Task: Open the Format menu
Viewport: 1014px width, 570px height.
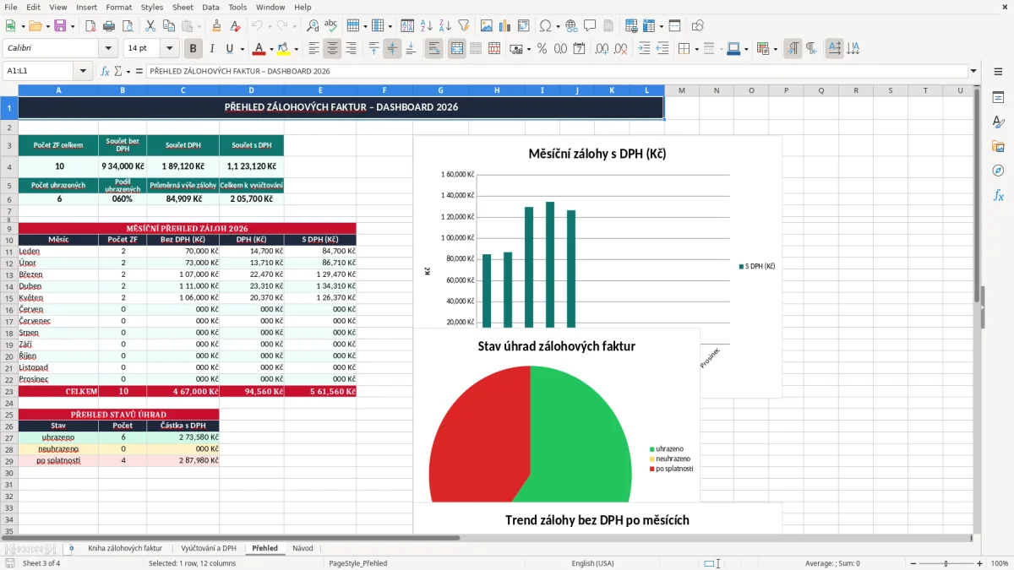Action: pyautogui.click(x=118, y=7)
